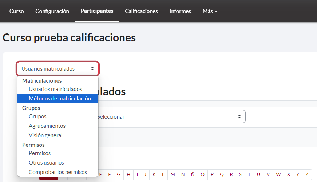Viewport: 317px width, 182px height.
Task: Filter names by letter Z
Action: [307, 174]
